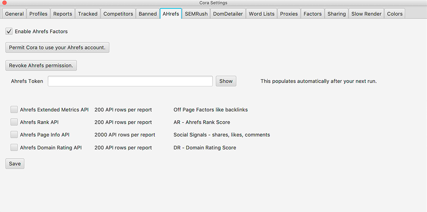Switch to the SEMRush tab
The height and width of the screenshot is (212, 427).
tap(196, 14)
